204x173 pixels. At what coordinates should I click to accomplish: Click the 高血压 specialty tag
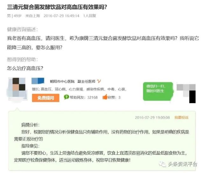(x=46, y=89)
